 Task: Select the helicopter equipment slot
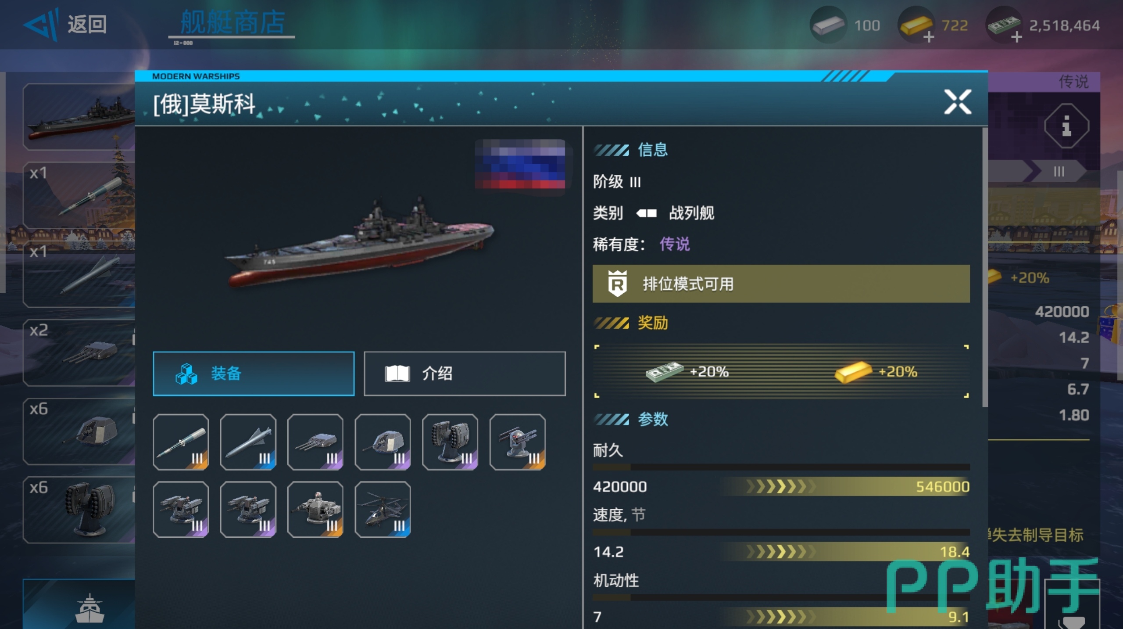(383, 510)
